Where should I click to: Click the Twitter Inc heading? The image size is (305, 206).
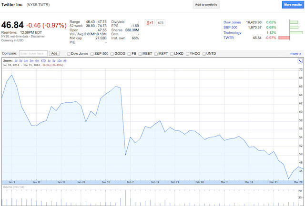click(12, 5)
